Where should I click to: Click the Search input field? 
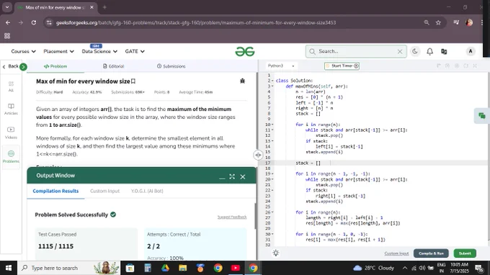[356, 52]
